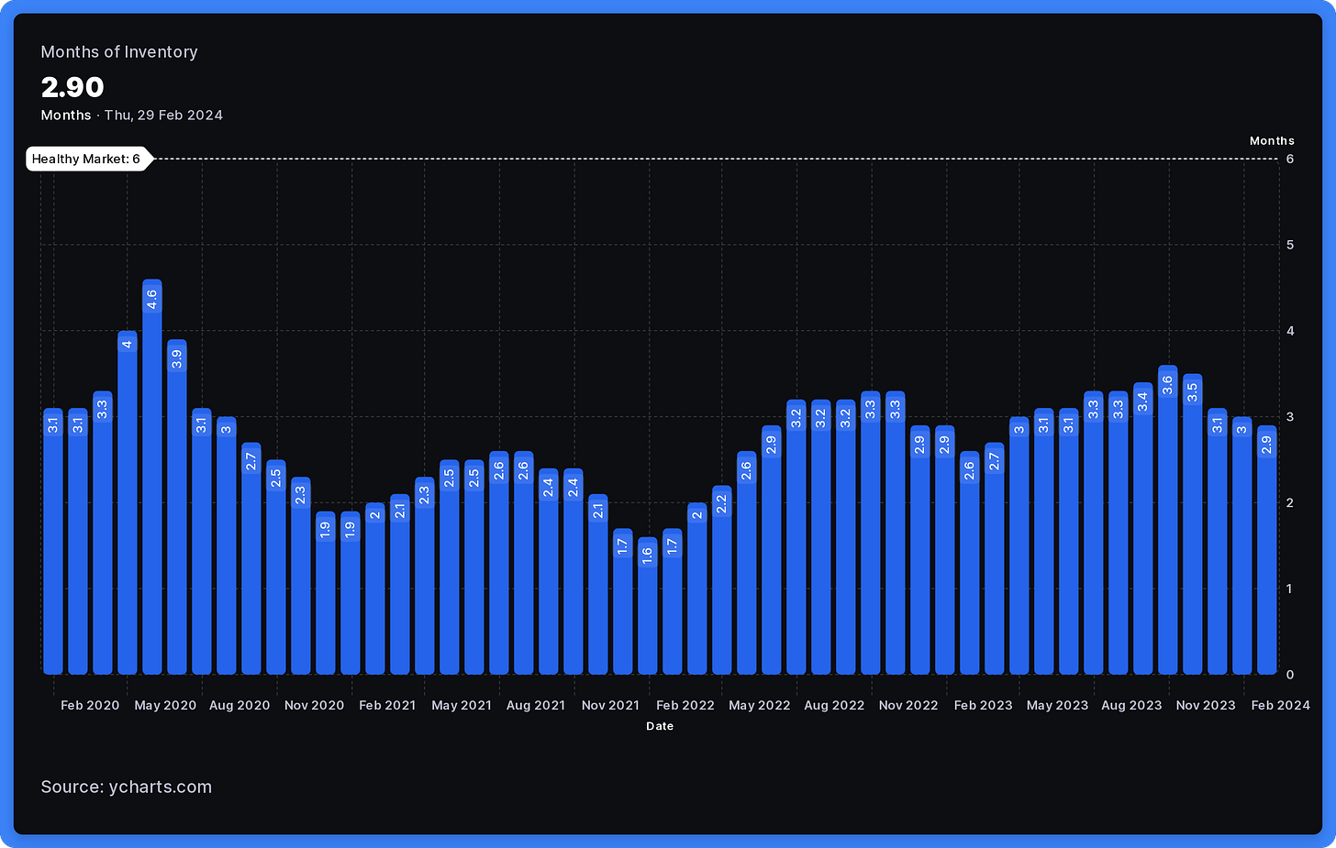Select the "Feb 2023" x-axis label
The height and width of the screenshot is (848, 1336).
click(983, 705)
